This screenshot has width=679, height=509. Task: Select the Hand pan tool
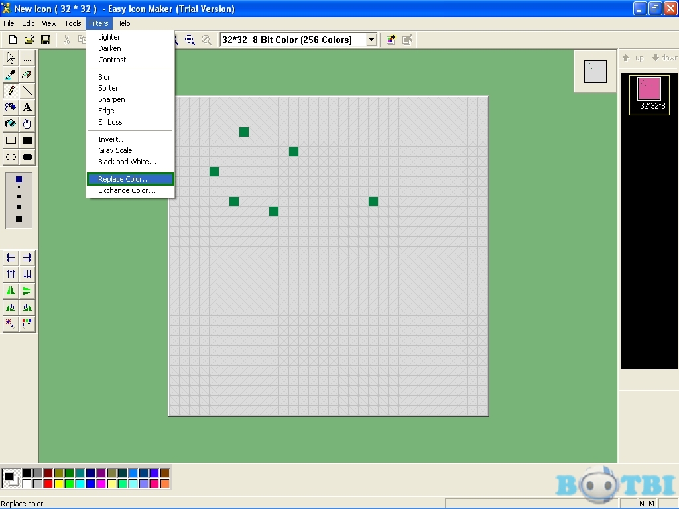pos(27,123)
